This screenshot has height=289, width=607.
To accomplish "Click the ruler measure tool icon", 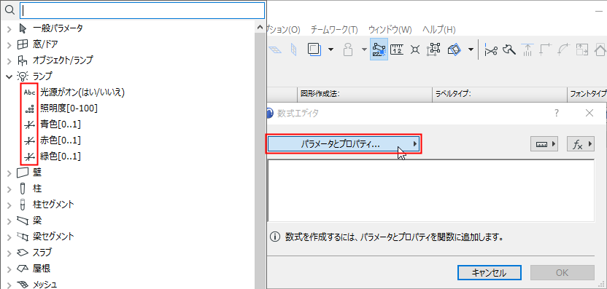I will point(397,50).
